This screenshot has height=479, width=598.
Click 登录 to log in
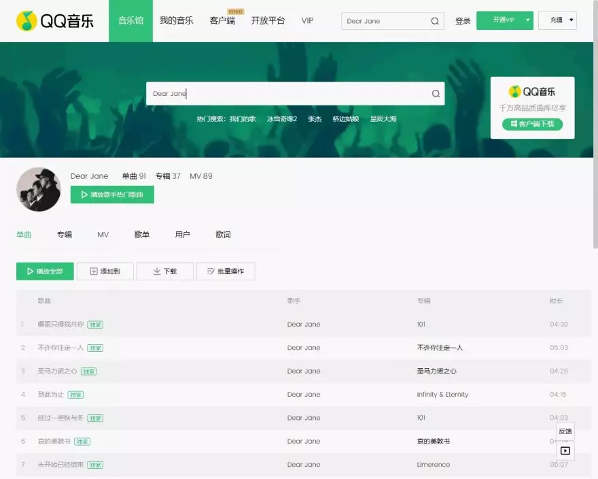[x=463, y=21]
